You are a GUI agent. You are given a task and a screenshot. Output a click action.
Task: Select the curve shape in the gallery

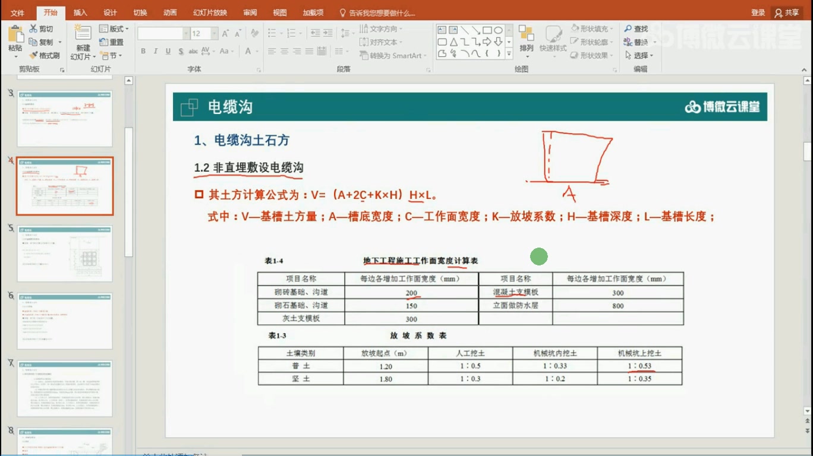[x=475, y=54]
